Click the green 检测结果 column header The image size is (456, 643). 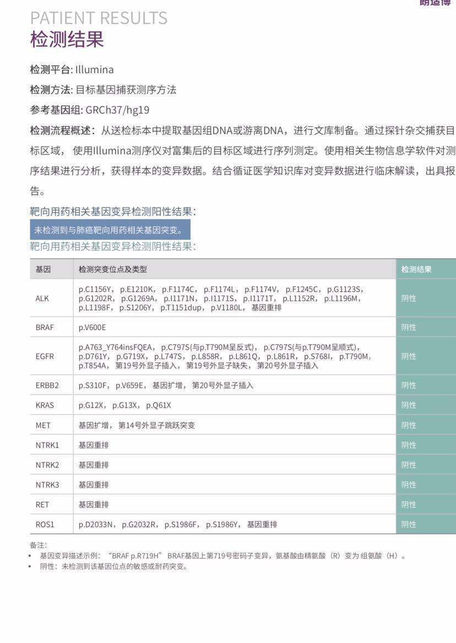[416, 269]
